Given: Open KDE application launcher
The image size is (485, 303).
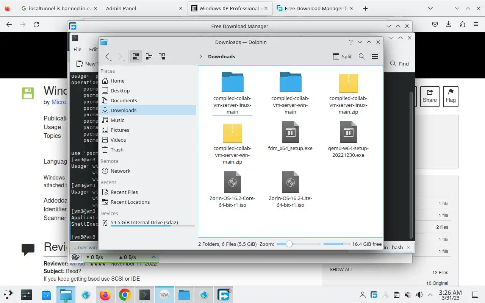Looking at the screenshot, I should (8, 294).
